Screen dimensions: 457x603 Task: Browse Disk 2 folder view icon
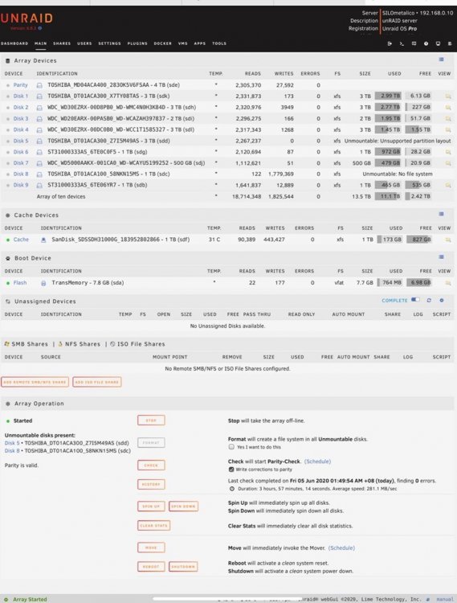(x=448, y=107)
